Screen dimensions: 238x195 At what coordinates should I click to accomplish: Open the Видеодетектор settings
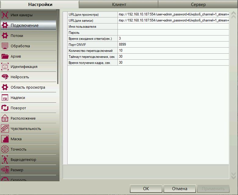[28, 160]
